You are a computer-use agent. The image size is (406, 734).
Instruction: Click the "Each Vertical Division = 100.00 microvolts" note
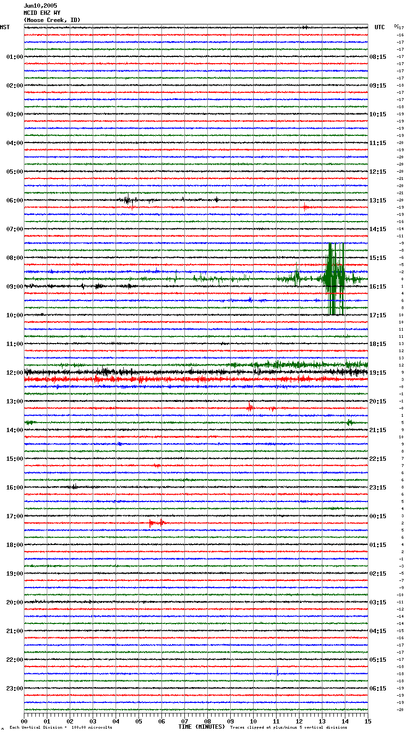click(x=61, y=727)
